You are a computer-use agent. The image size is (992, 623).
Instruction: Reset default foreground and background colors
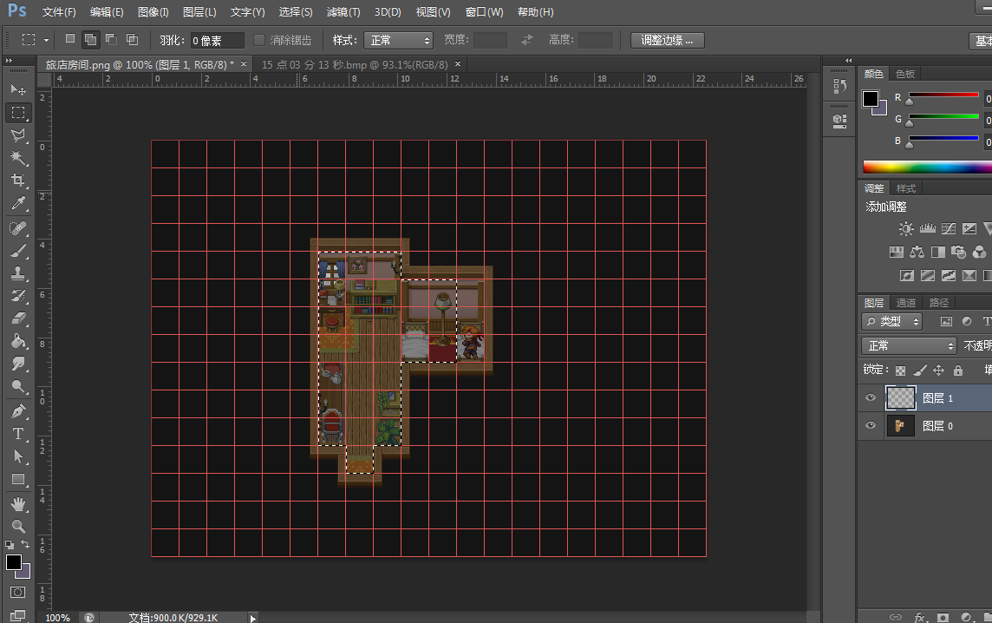point(10,545)
